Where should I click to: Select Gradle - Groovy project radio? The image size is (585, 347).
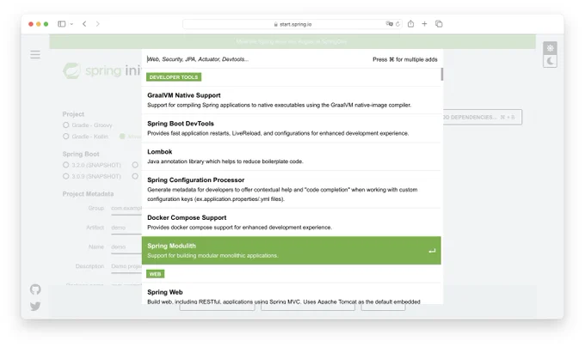(66, 125)
